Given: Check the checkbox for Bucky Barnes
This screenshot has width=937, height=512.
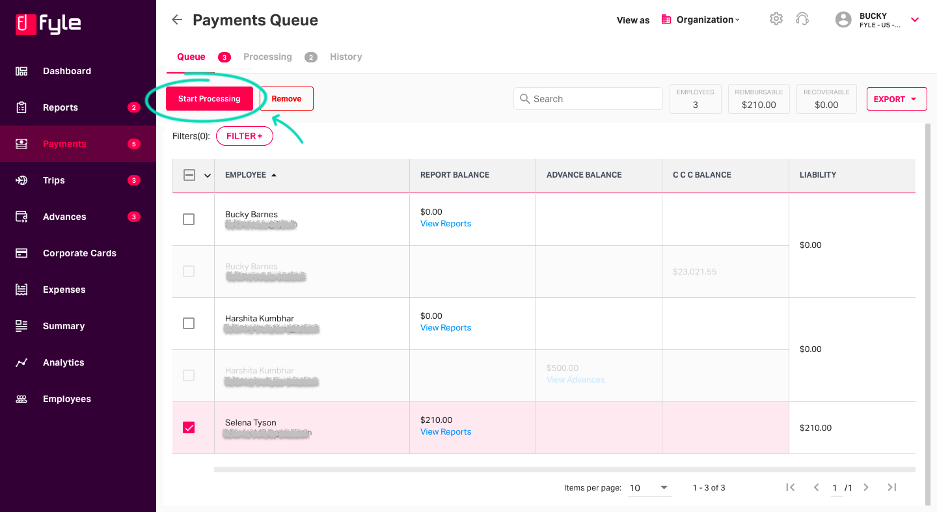Looking at the screenshot, I should (x=189, y=219).
